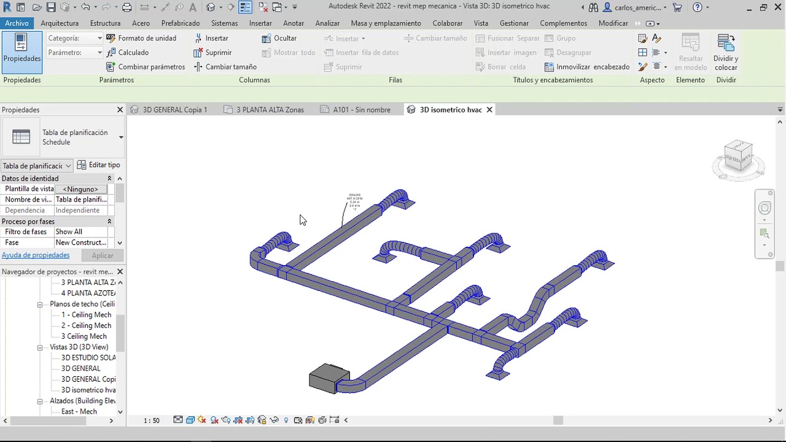Toggle visual style cube icon in view control bar
The width and height of the screenshot is (786, 442).
pyautogui.click(x=190, y=420)
